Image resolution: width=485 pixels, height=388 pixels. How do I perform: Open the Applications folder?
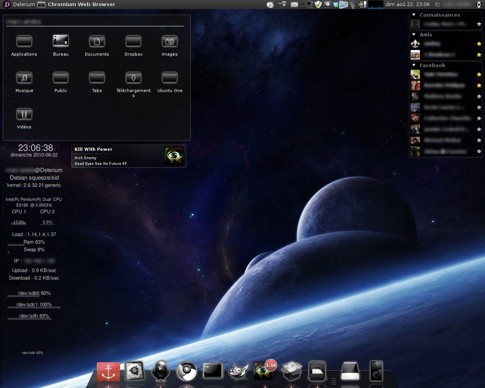coord(24,46)
